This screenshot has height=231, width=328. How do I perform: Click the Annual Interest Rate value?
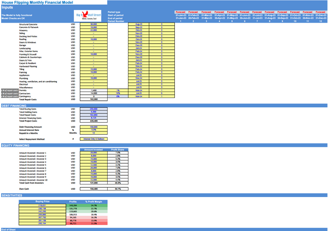point(93,129)
